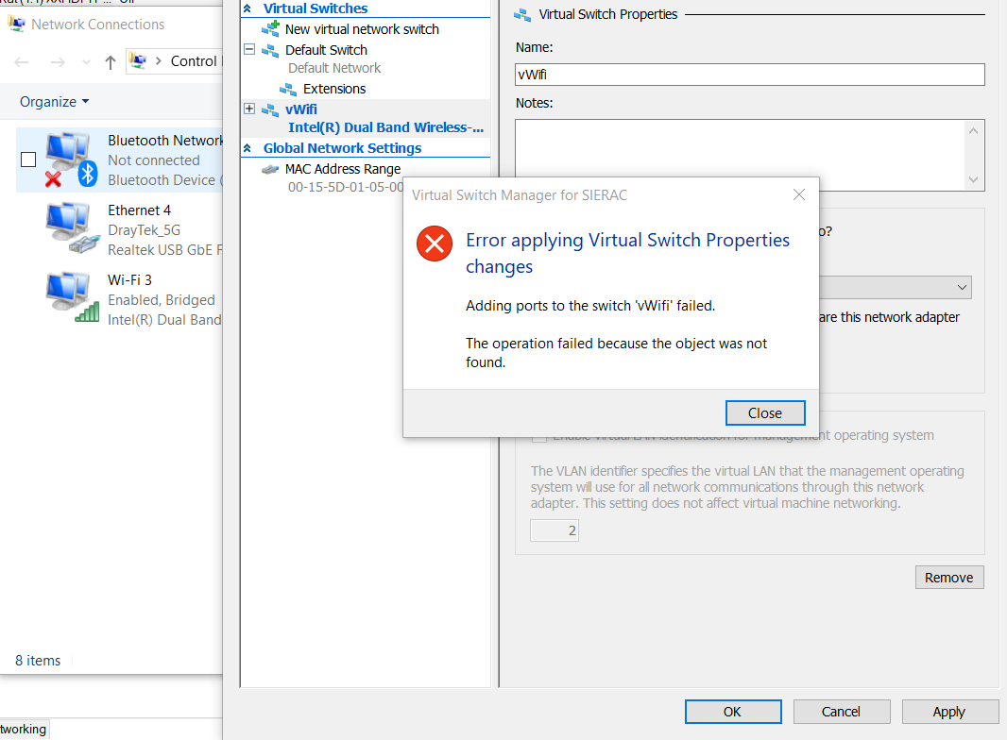Click the vWifi switch icon
This screenshot has height=740, width=1007.
270,109
